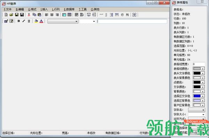Click the 列数: 10 property text
Screen dimensions: 209x138
pos(179,23)
